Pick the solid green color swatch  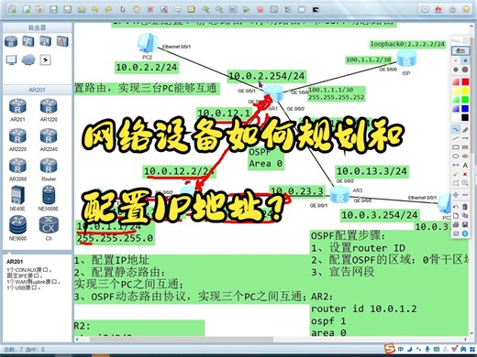pyautogui.click(x=465, y=100)
